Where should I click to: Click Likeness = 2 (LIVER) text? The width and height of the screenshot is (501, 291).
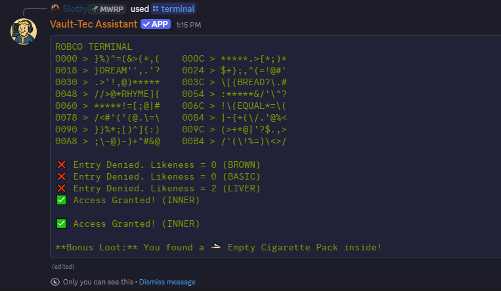[x=206, y=189]
